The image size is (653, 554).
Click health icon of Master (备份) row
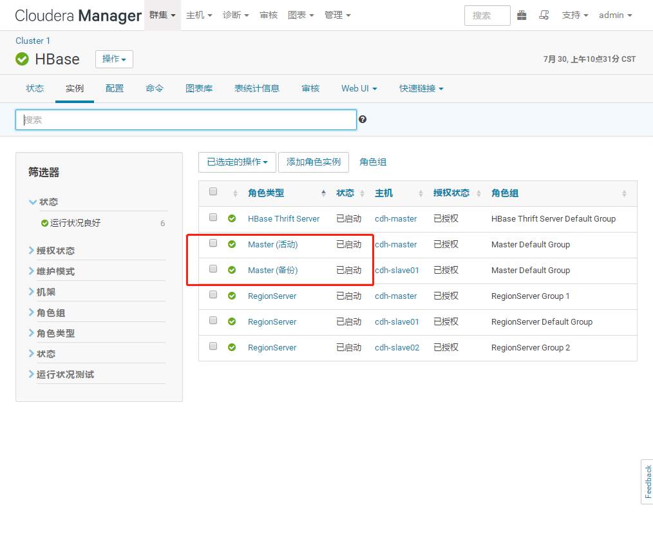[232, 271]
